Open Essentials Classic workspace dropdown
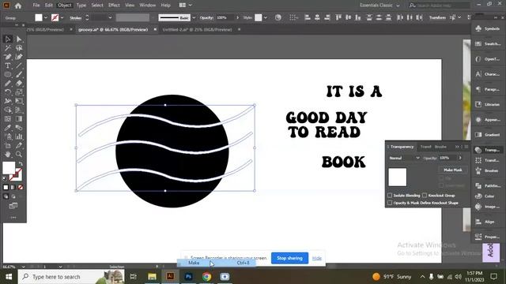 [379, 6]
